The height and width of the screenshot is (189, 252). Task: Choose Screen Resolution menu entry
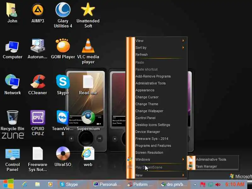click(x=161, y=152)
